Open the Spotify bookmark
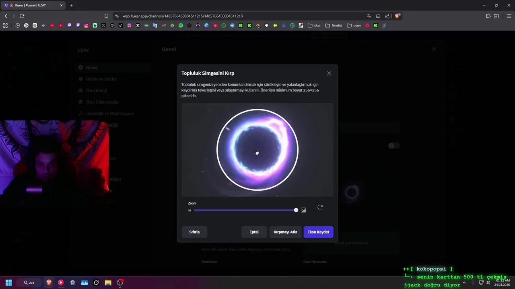Image resolution: width=515 pixels, height=289 pixels. pyautogui.click(x=181, y=25)
